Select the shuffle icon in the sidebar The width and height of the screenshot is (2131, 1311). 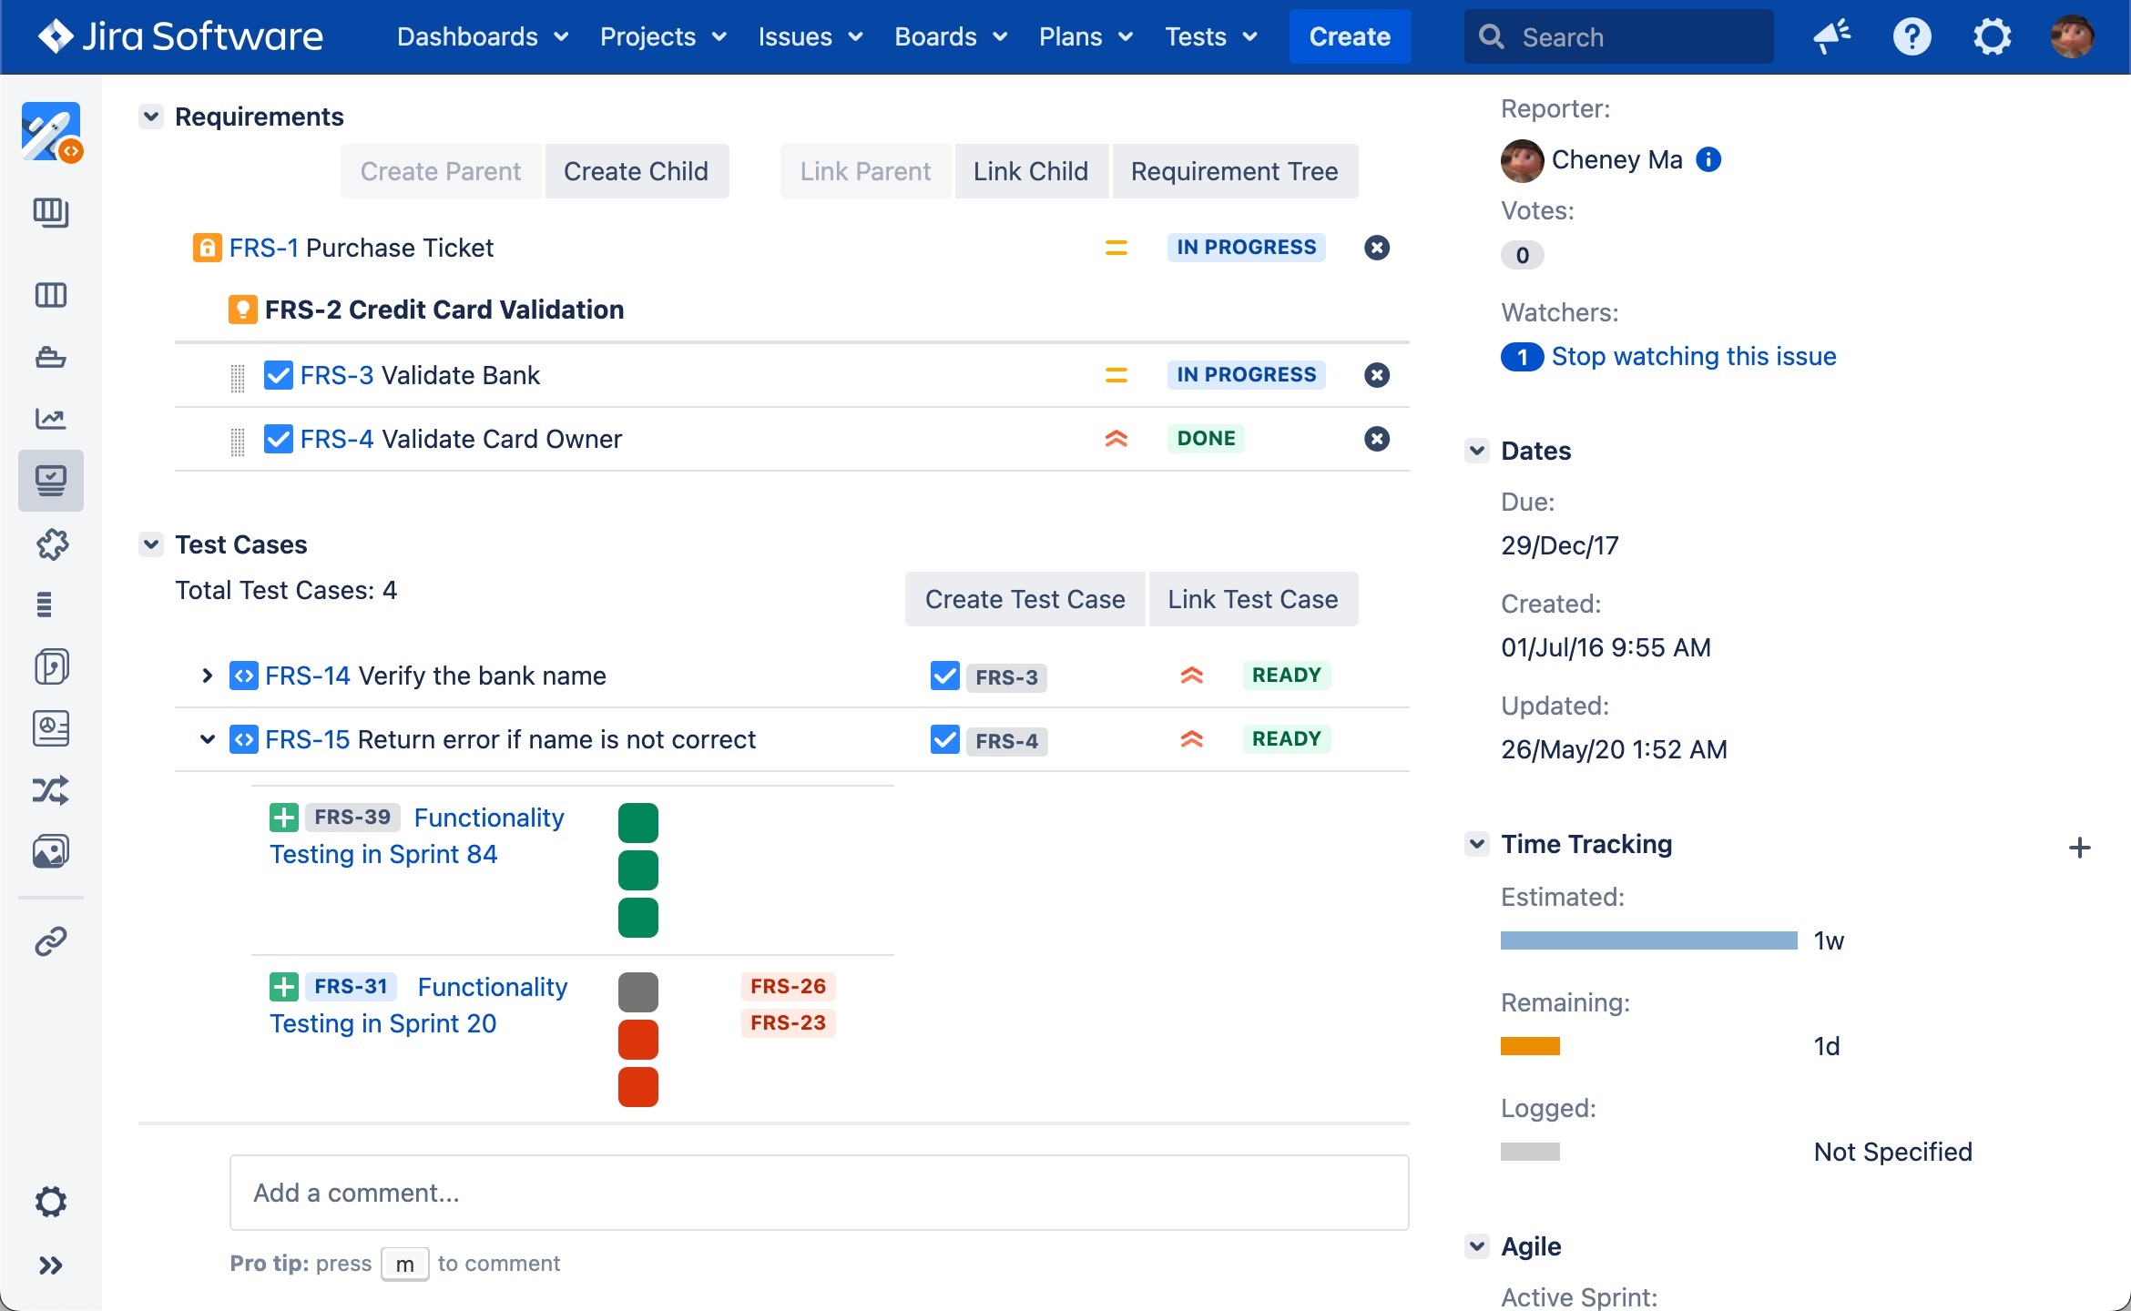pyautogui.click(x=51, y=789)
